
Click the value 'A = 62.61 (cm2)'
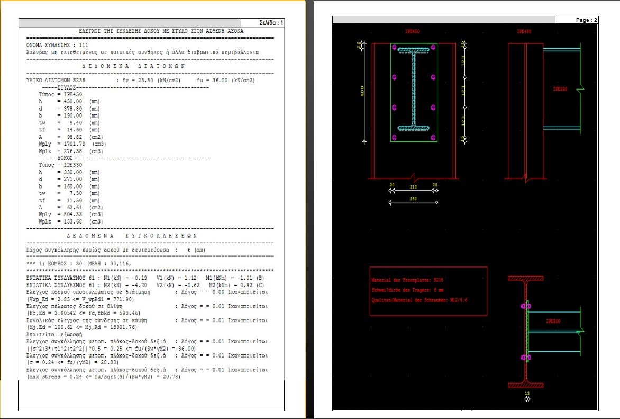pyautogui.click(x=71, y=208)
